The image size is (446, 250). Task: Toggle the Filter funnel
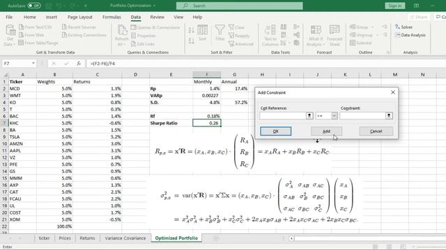click(x=220, y=33)
